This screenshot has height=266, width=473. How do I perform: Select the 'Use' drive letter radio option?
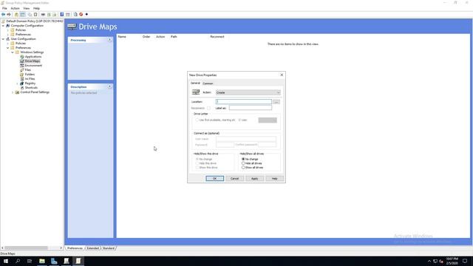(239, 120)
